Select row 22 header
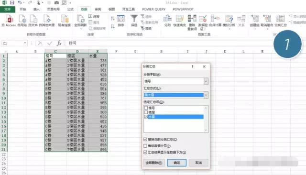Image resolution: width=306 pixels, height=175 pixels. tap(3, 154)
